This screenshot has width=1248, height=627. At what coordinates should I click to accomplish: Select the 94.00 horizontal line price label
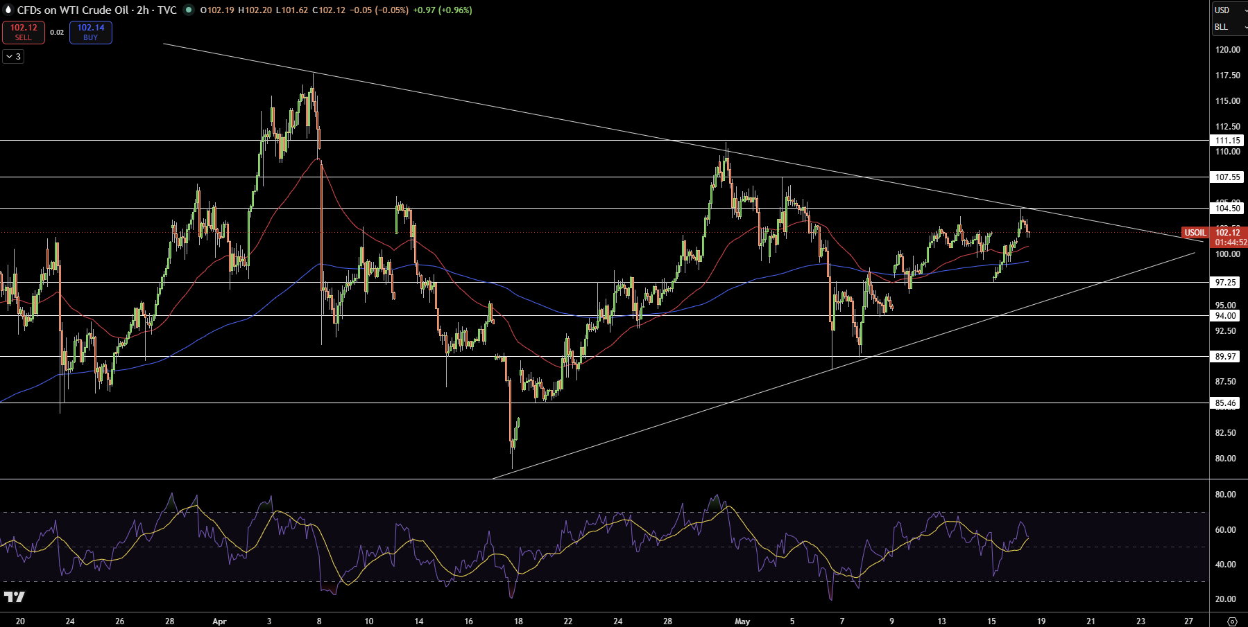click(1225, 316)
